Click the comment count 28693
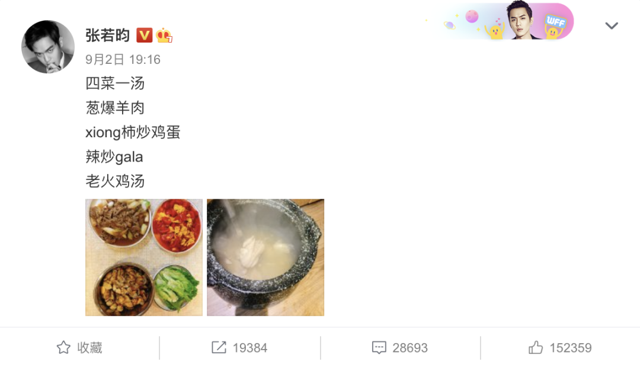Screen dimensions: 640x365 click(x=410, y=348)
